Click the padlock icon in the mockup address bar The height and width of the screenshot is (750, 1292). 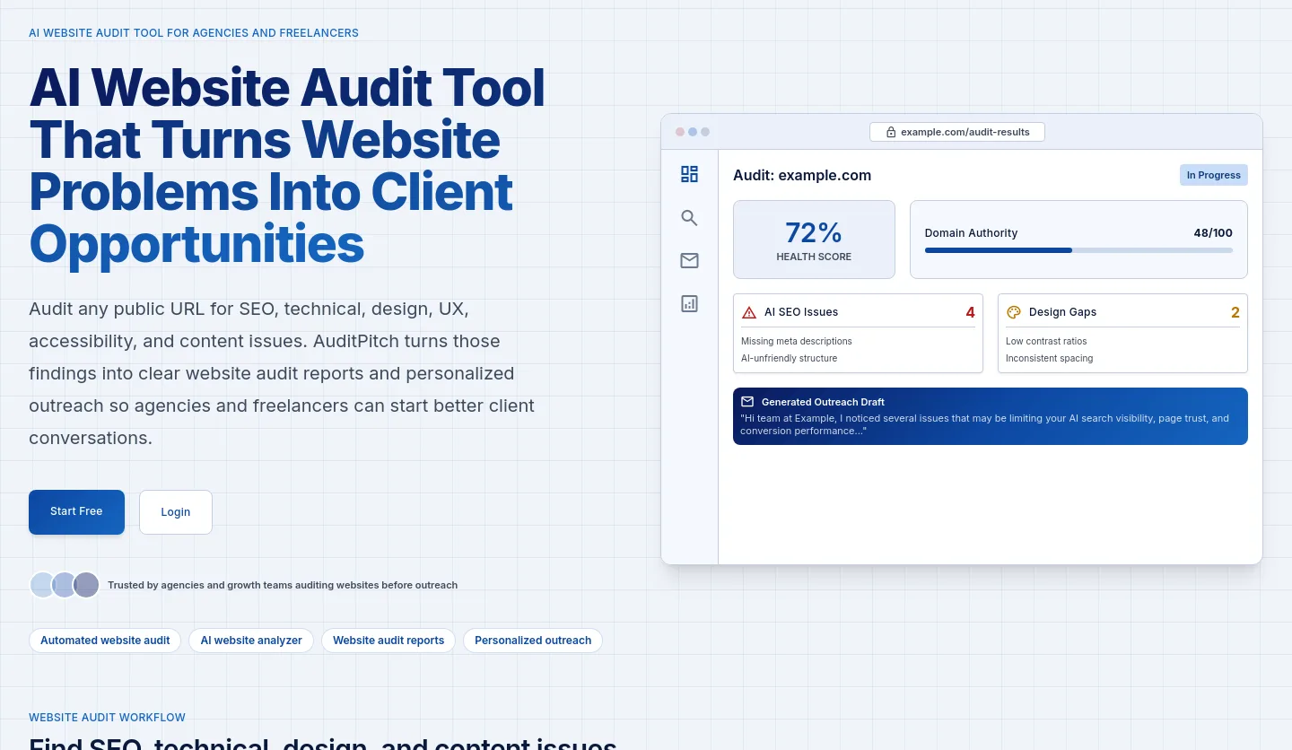coord(891,132)
